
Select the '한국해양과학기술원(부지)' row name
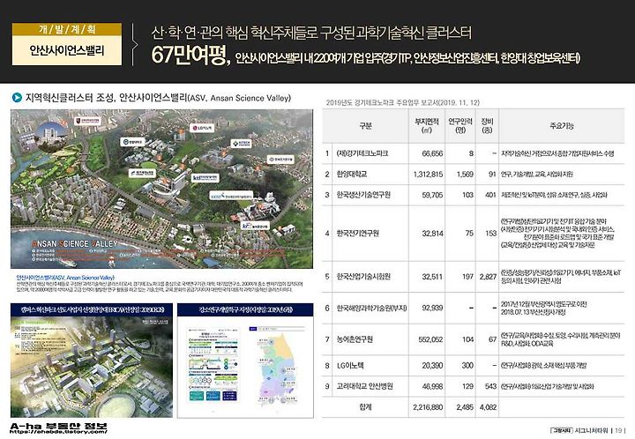pyautogui.click(x=371, y=308)
